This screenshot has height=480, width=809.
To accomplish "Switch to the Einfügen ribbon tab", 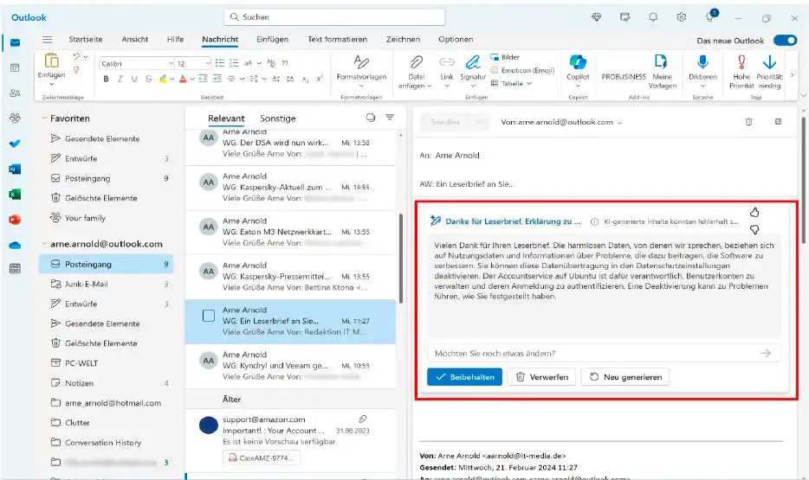I will pyautogui.click(x=272, y=39).
